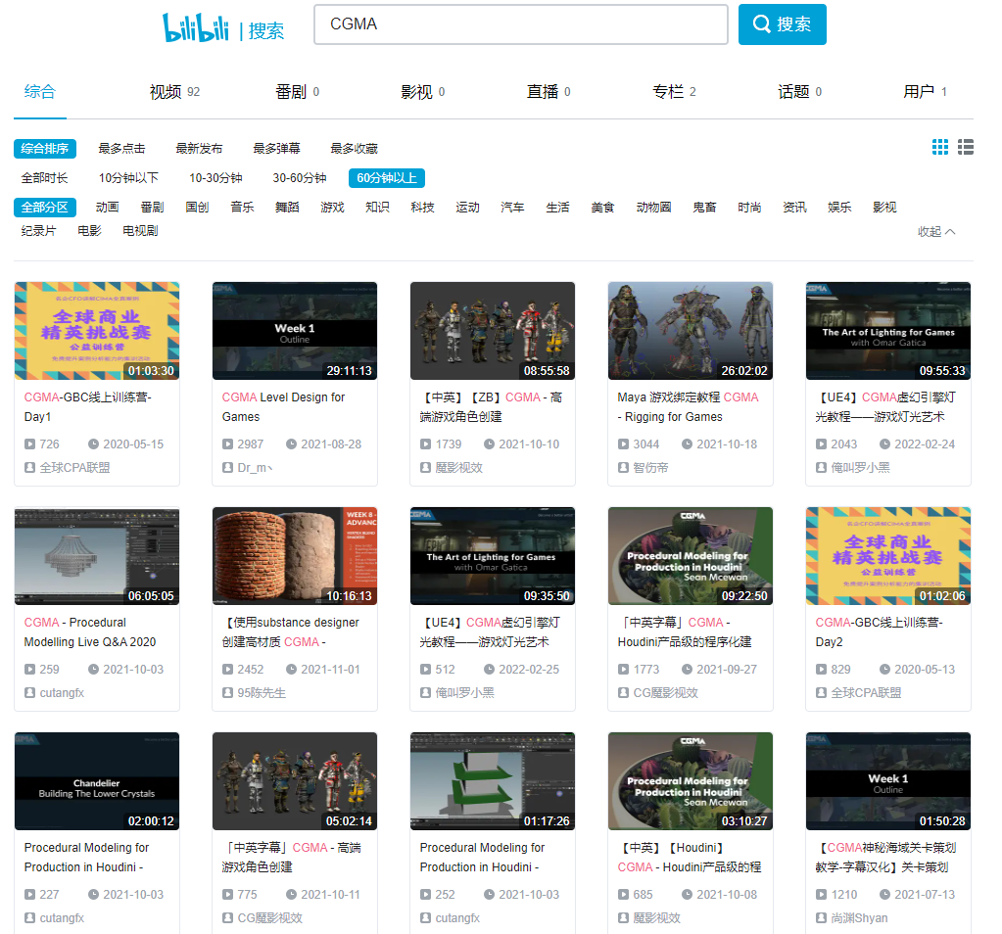Sort by 最多点击
Viewport: 1002px width, 934px height.
121,148
